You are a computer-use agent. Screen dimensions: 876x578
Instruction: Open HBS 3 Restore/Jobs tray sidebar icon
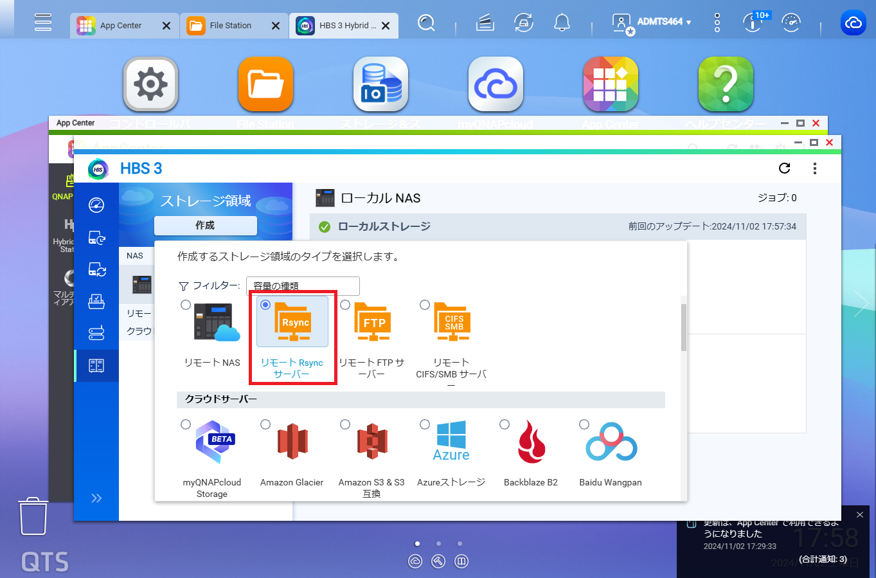click(96, 302)
